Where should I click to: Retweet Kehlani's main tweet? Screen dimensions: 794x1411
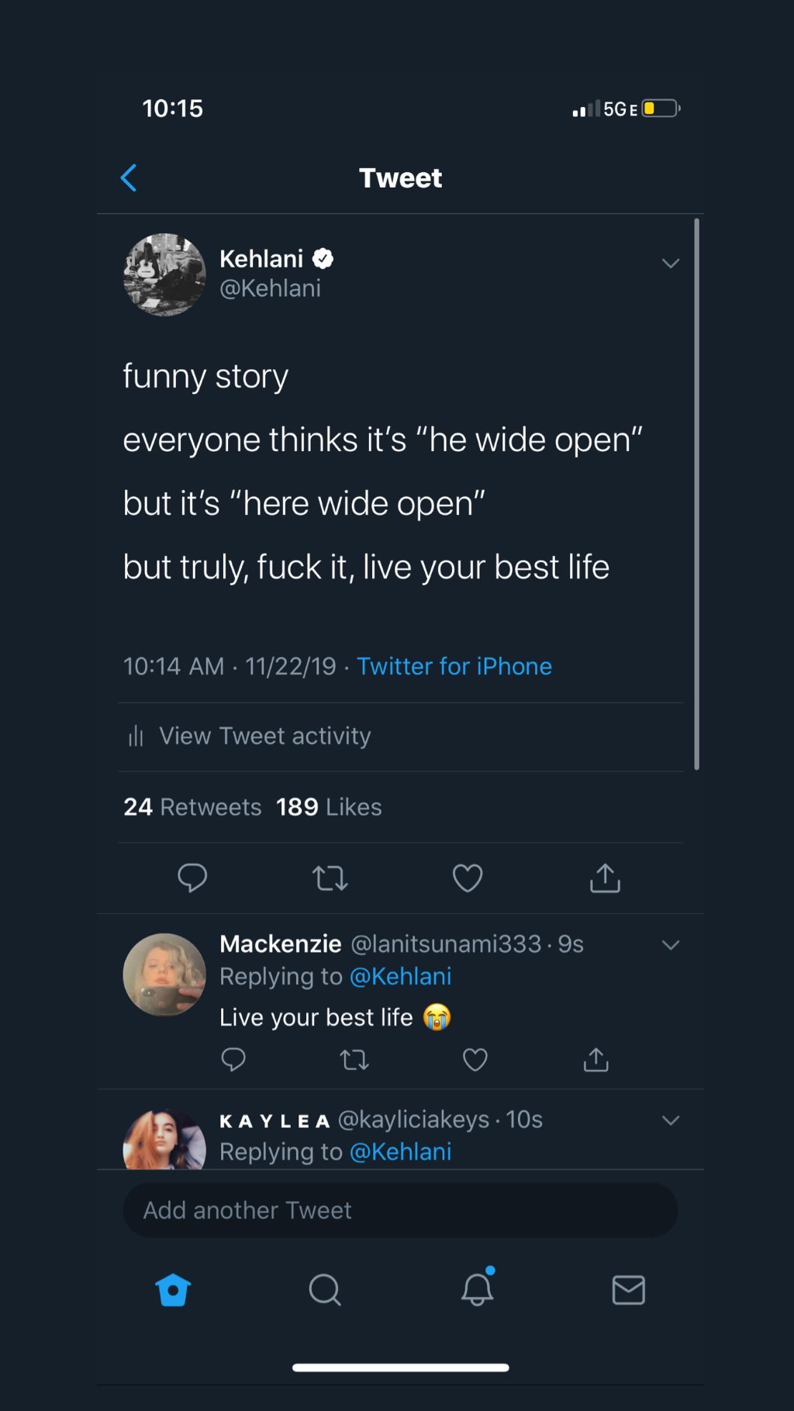pos(330,878)
